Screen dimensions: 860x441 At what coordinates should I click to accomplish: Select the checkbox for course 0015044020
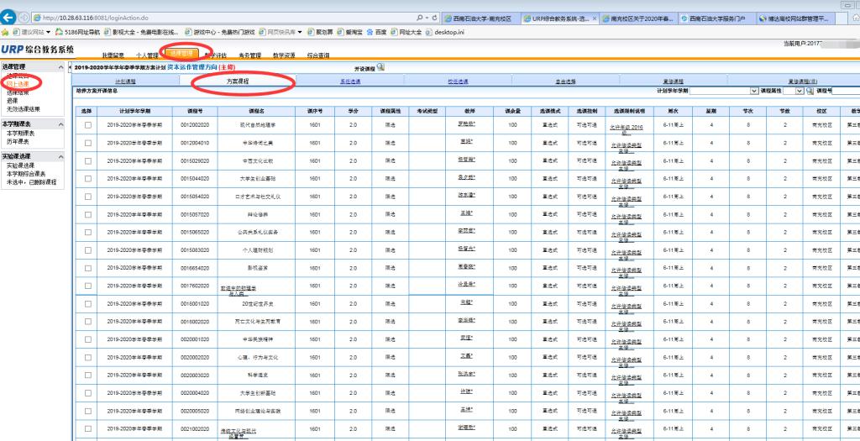(87, 178)
